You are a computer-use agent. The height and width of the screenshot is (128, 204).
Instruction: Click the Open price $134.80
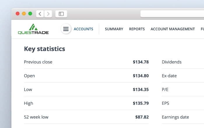click(141, 76)
